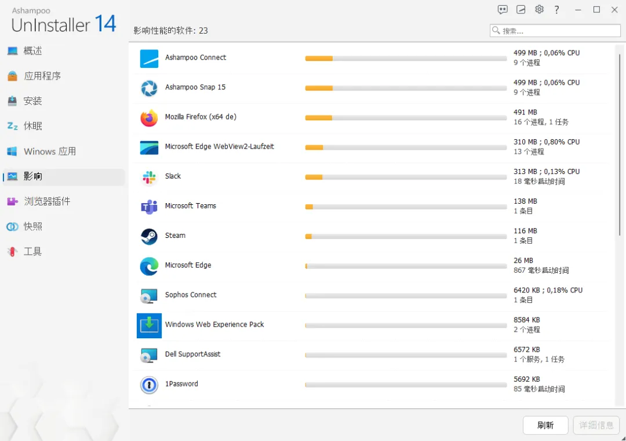Click the Slack logo icon
This screenshot has height=441, width=626.
point(149,177)
